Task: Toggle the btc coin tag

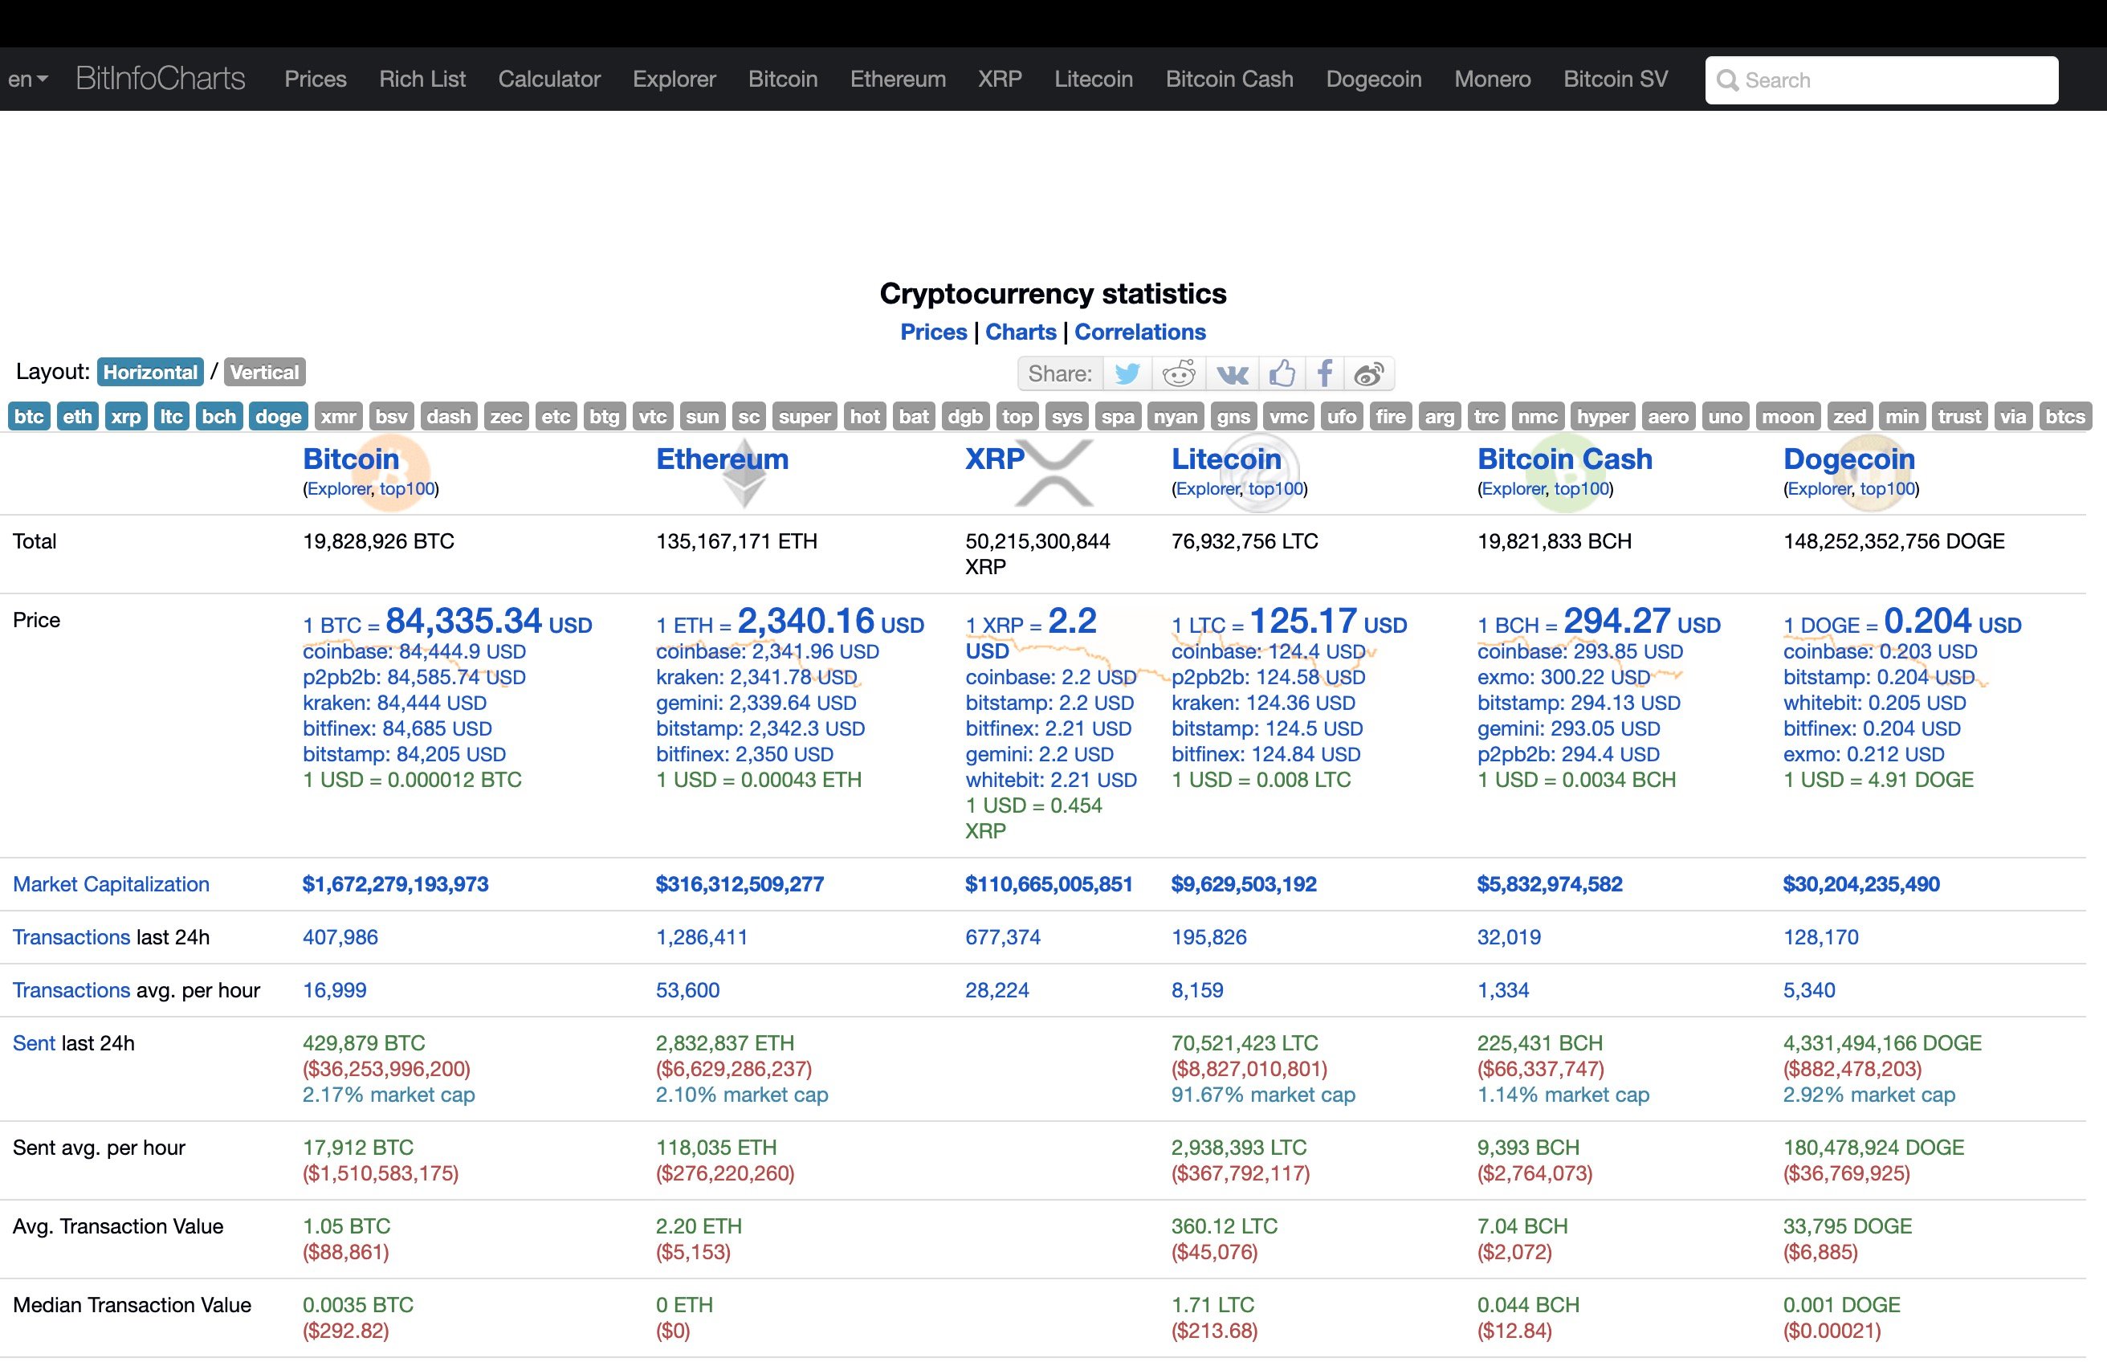Action: (29, 417)
